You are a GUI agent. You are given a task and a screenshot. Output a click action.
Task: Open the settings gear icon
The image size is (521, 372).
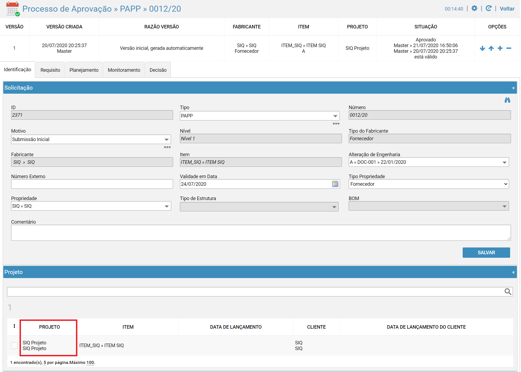(x=474, y=8)
